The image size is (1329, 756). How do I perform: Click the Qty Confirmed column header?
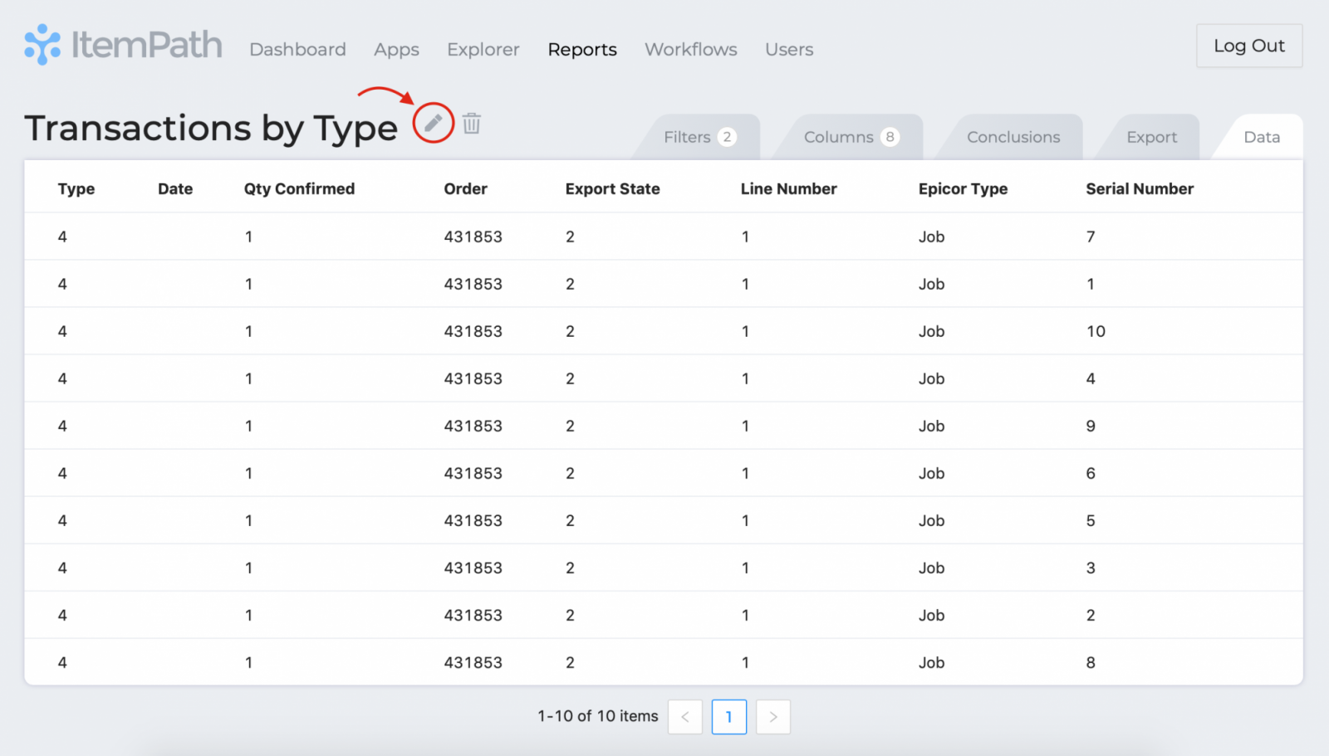pyautogui.click(x=299, y=188)
